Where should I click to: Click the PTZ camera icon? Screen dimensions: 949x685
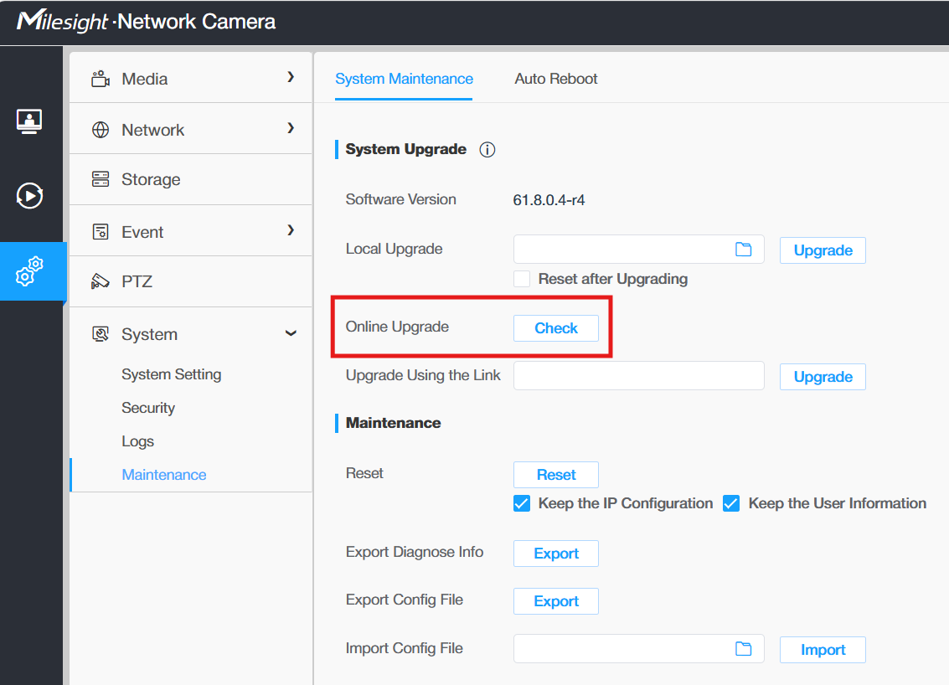(x=101, y=281)
